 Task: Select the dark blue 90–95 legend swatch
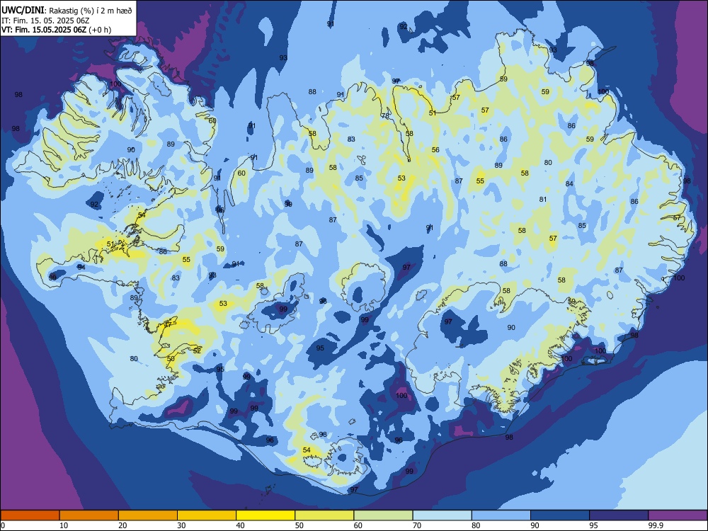click(560, 515)
